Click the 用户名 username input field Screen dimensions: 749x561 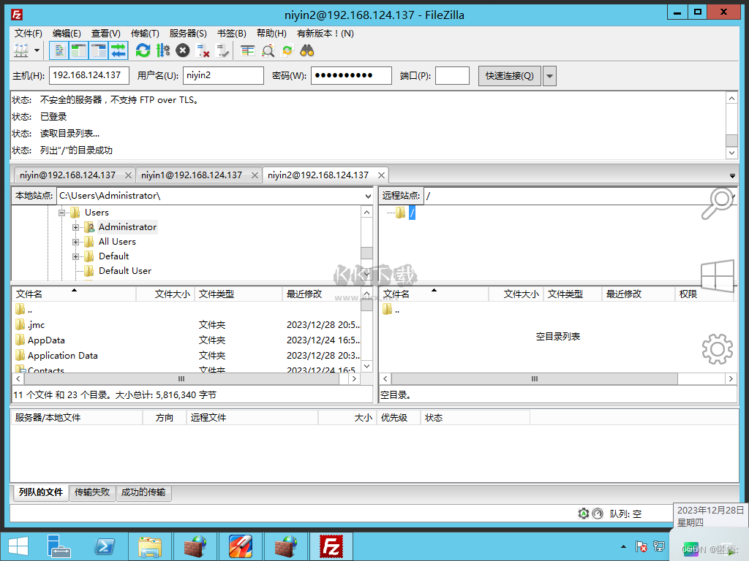(223, 75)
